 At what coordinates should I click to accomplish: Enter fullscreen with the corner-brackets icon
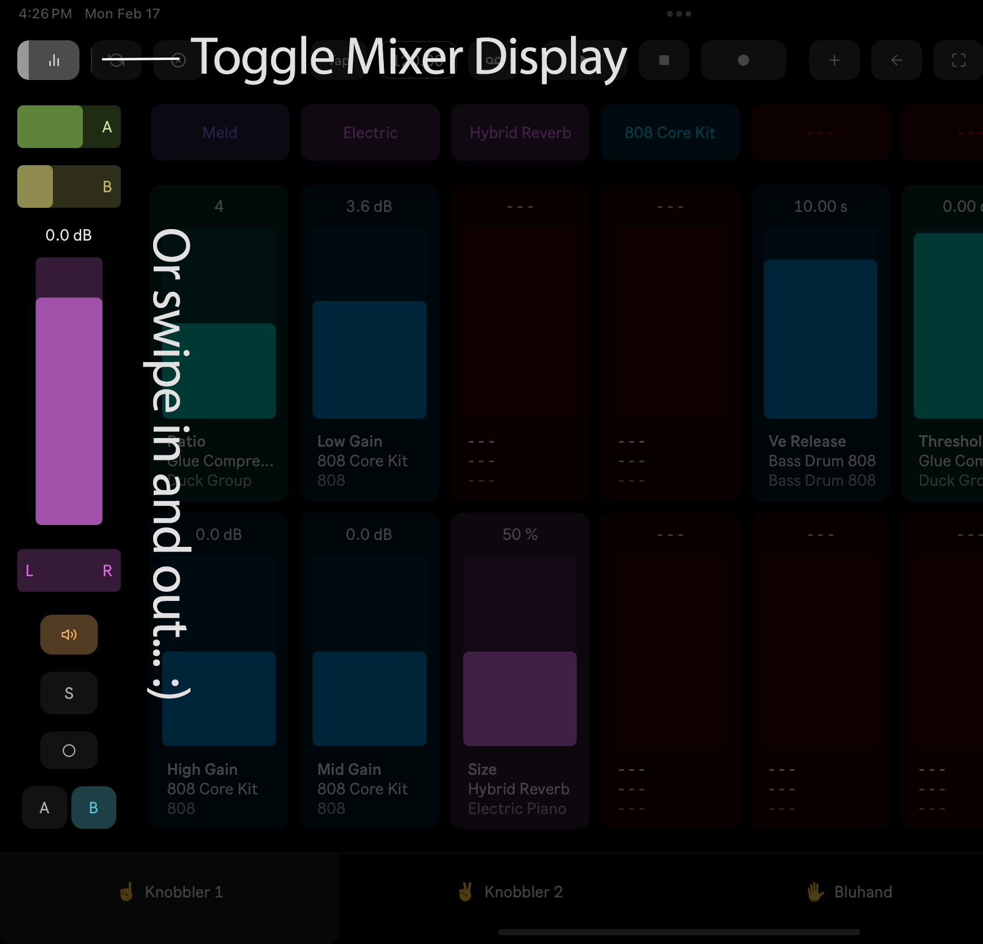[x=958, y=60]
